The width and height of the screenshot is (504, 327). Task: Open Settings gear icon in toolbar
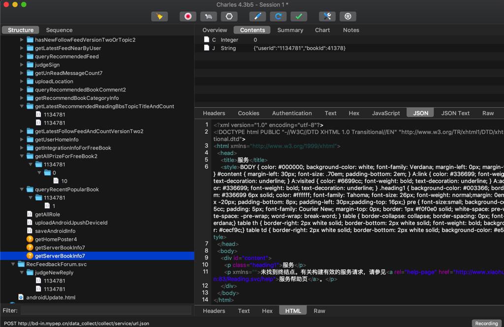[x=347, y=16]
